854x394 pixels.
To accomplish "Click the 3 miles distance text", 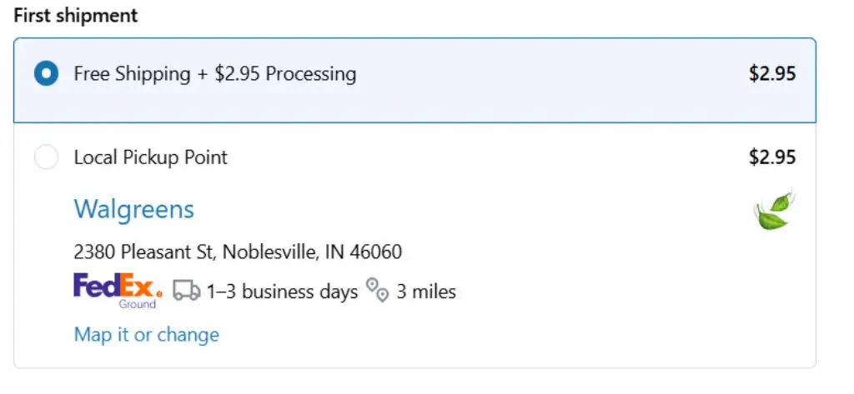I will tap(426, 292).
